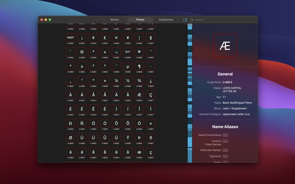Click N/A badge beside Figments
This screenshot has width=295, height=184.
click(225, 156)
